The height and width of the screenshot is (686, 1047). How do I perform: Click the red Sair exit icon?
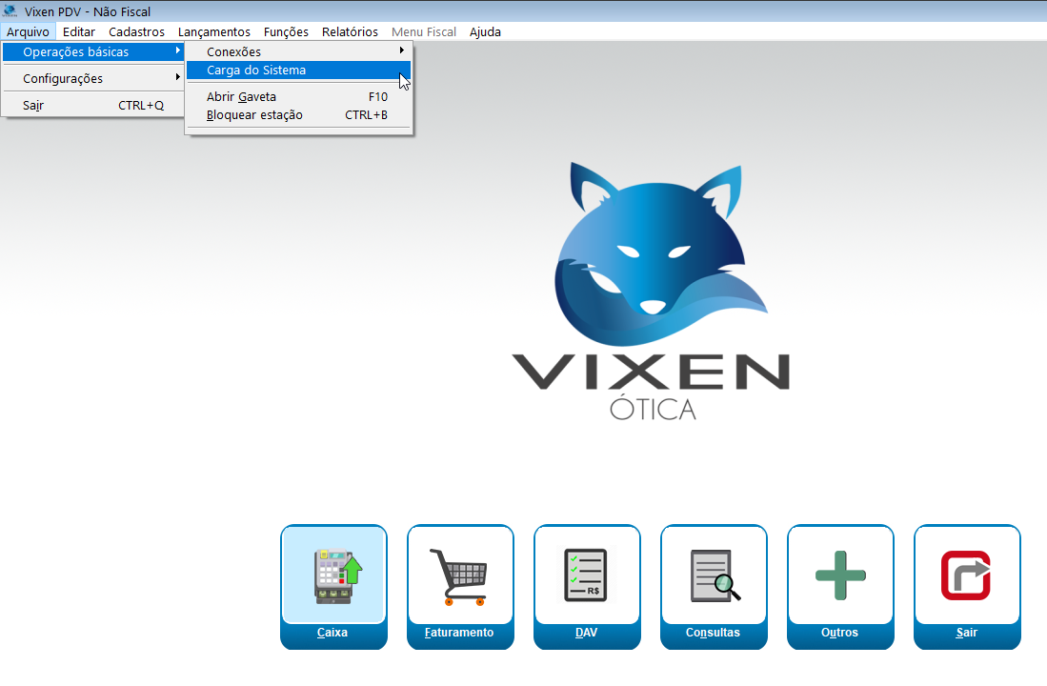(x=967, y=576)
